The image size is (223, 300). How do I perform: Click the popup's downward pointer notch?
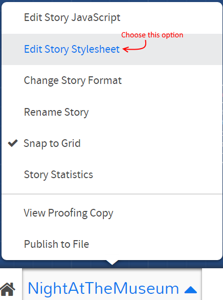point(112,263)
